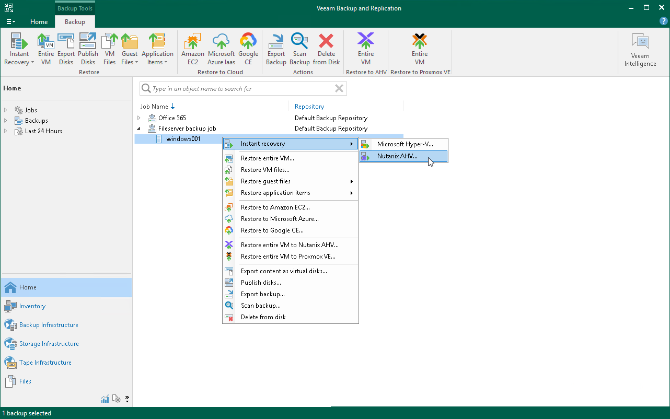
Task: Open the Inventory navigation view
Action: (x=66, y=306)
